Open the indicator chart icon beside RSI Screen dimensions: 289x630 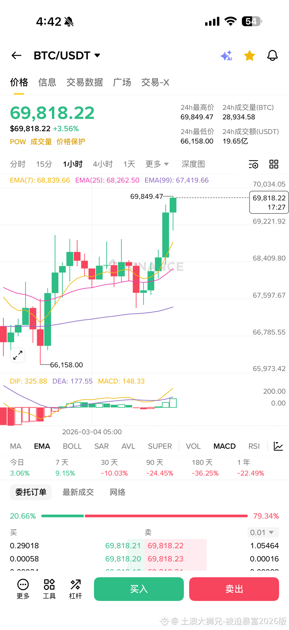click(x=279, y=446)
